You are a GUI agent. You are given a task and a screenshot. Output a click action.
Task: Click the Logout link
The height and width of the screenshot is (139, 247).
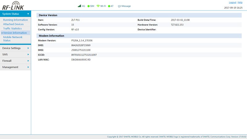(x=232, y=2)
